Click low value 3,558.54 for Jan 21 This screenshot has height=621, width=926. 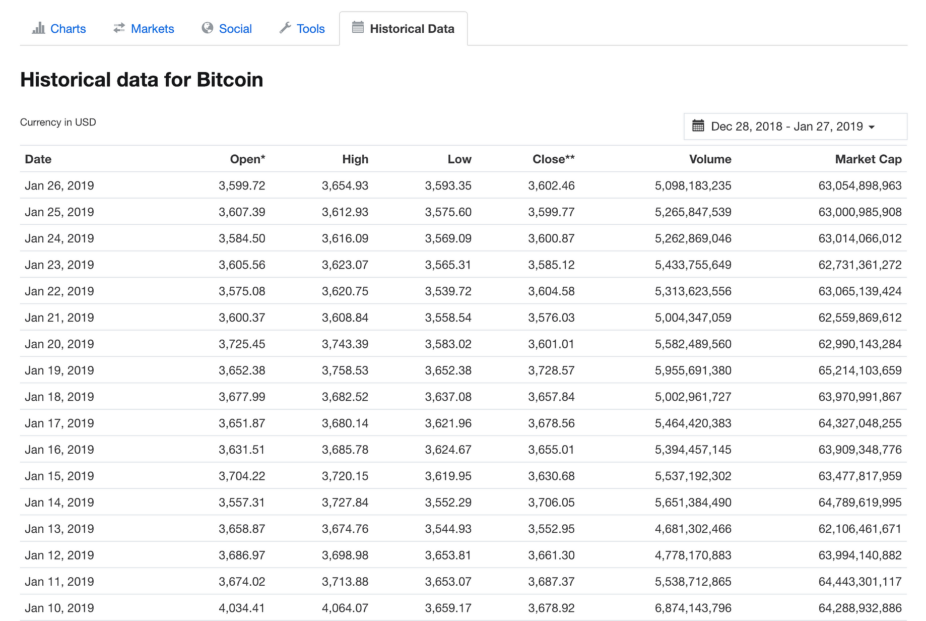point(448,318)
